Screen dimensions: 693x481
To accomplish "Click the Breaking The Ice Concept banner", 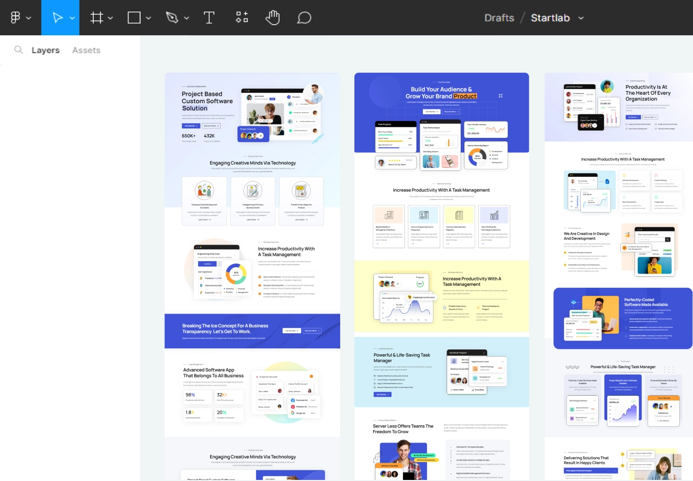I will [252, 331].
